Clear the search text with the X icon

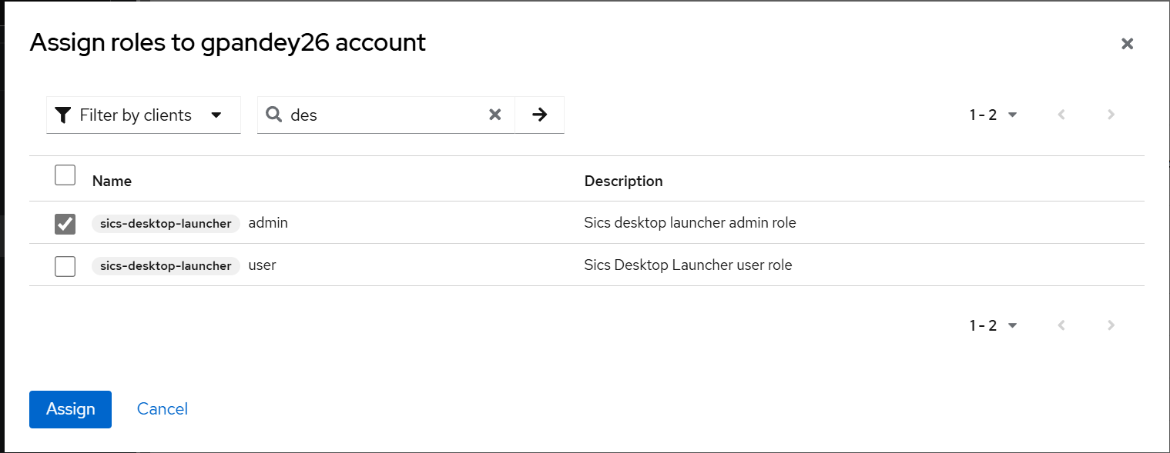click(x=495, y=115)
